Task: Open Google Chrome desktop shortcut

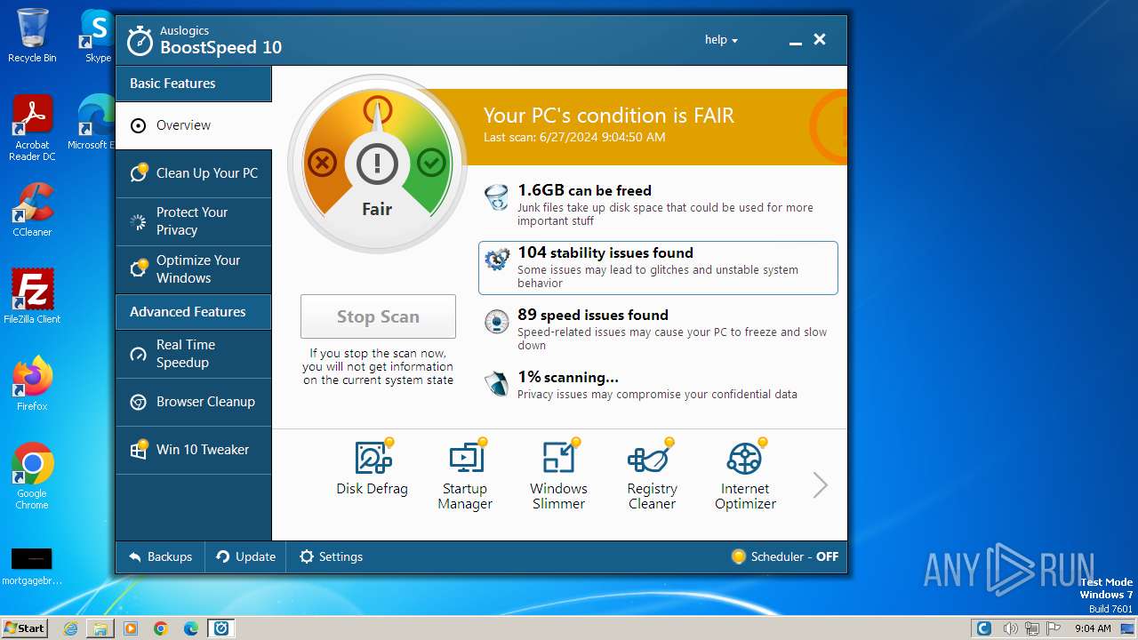Action: [x=32, y=476]
